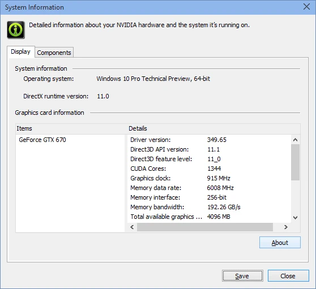Select the Total available graphics row
The width and height of the screenshot is (316, 289).
(209, 217)
